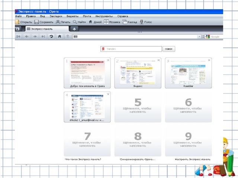The height and width of the screenshot is (178, 238).
Task: Open the Справка menu
Action: pyautogui.click(x=122, y=16)
